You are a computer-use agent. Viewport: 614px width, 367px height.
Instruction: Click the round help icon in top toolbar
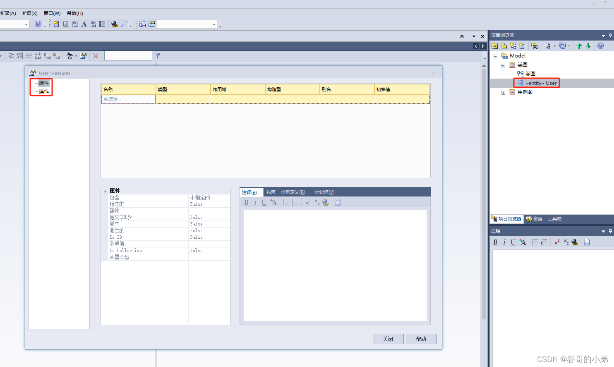point(38,24)
